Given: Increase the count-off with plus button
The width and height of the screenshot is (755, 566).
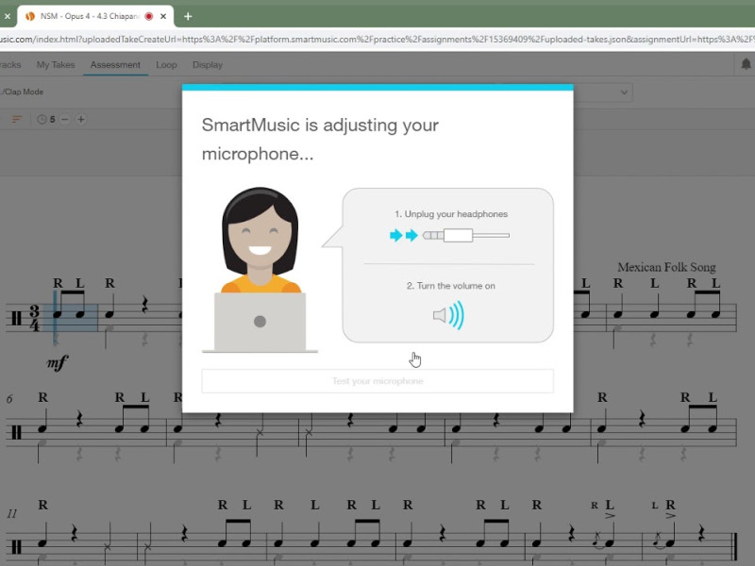Looking at the screenshot, I should [x=81, y=120].
